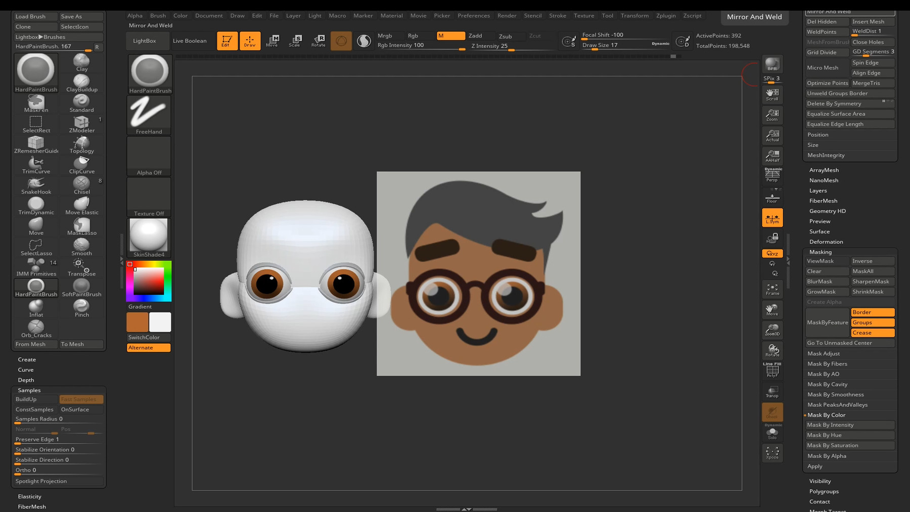Select the ClayBuildup brush
910x512 pixels.
81,81
